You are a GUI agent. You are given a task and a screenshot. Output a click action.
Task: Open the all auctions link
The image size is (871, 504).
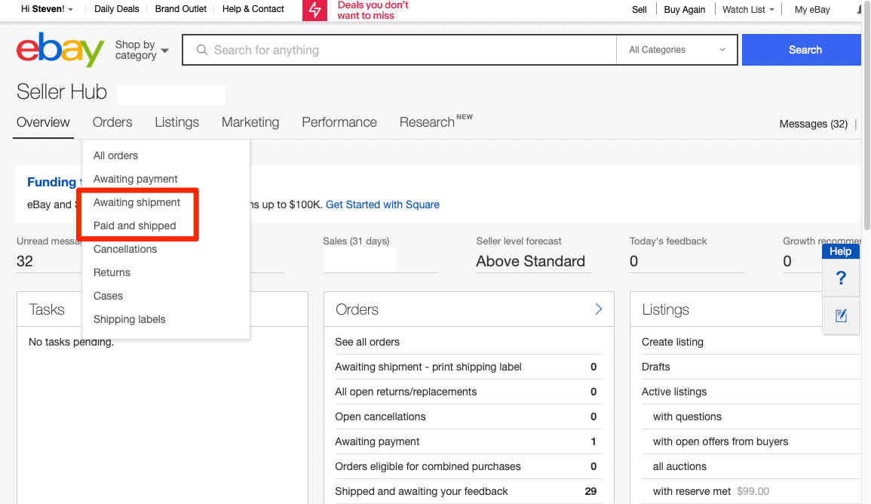[679, 467]
